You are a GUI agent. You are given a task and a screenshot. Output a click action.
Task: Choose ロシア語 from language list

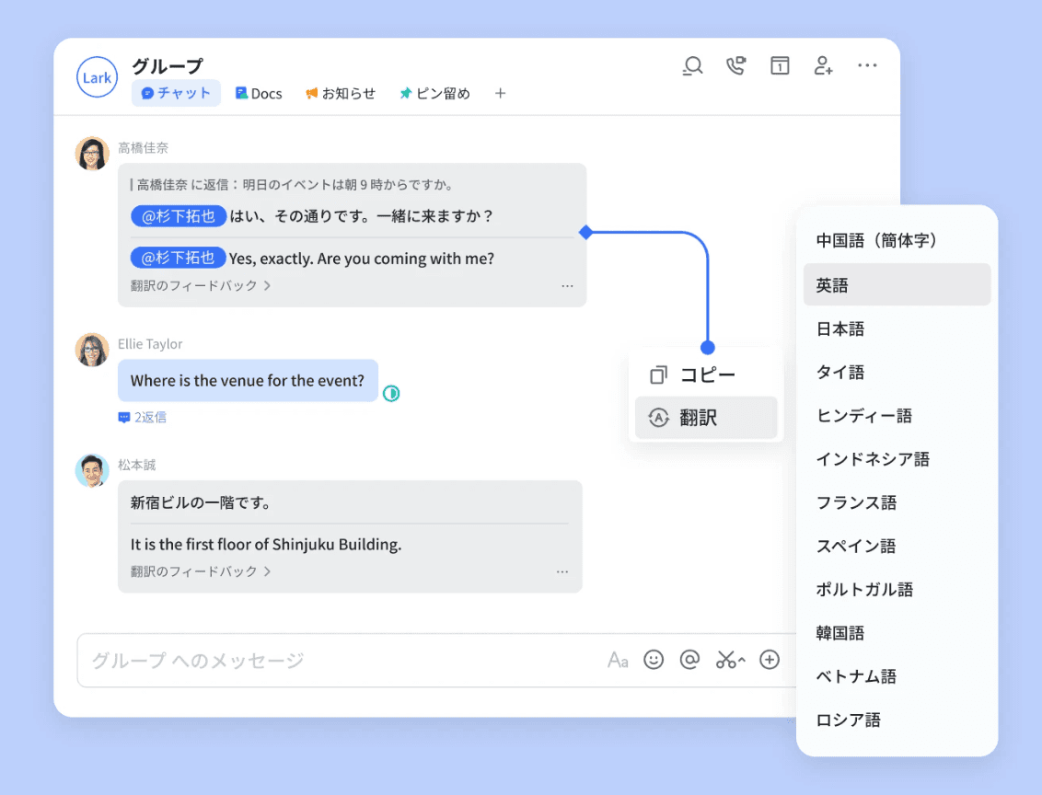pyautogui.click(x=897, y=720)
